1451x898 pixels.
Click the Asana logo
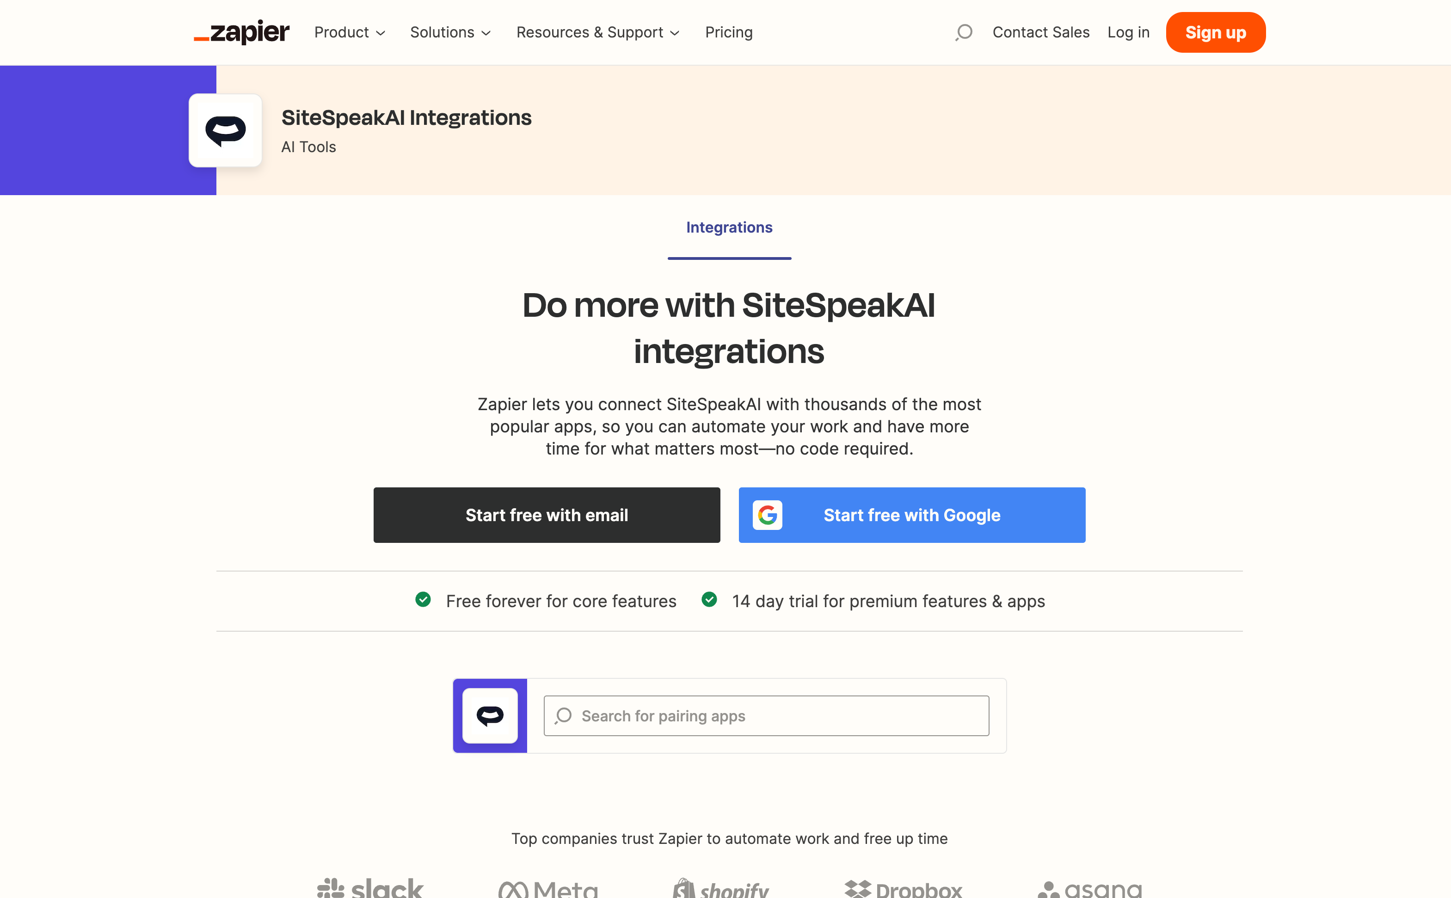pyautogui.click(x=1089, y=888)
